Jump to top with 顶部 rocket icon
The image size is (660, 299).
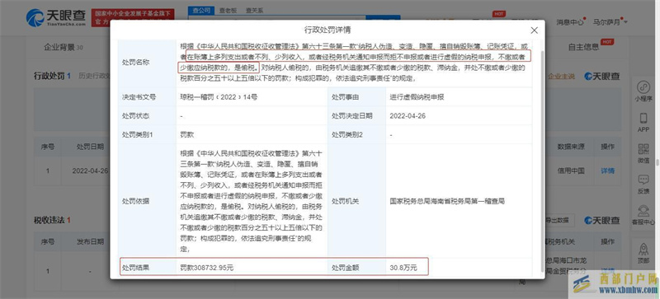tap(643, 254)
